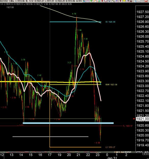149x159 pixels.
Task: Click the L3 1919.27 level label
Action: (x=110, y=147)
